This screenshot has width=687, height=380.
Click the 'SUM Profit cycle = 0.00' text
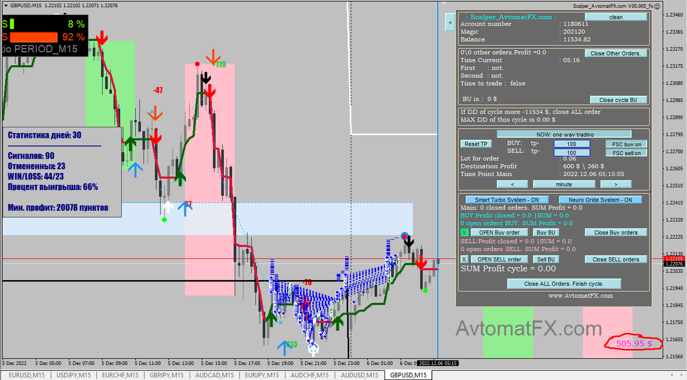click(508, 269)
